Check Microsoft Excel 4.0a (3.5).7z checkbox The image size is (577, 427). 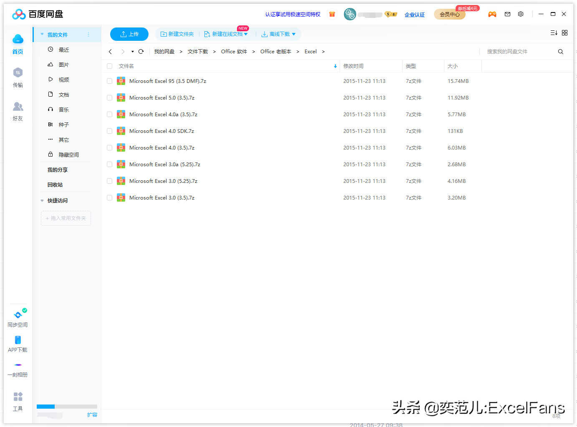point(109,115)
